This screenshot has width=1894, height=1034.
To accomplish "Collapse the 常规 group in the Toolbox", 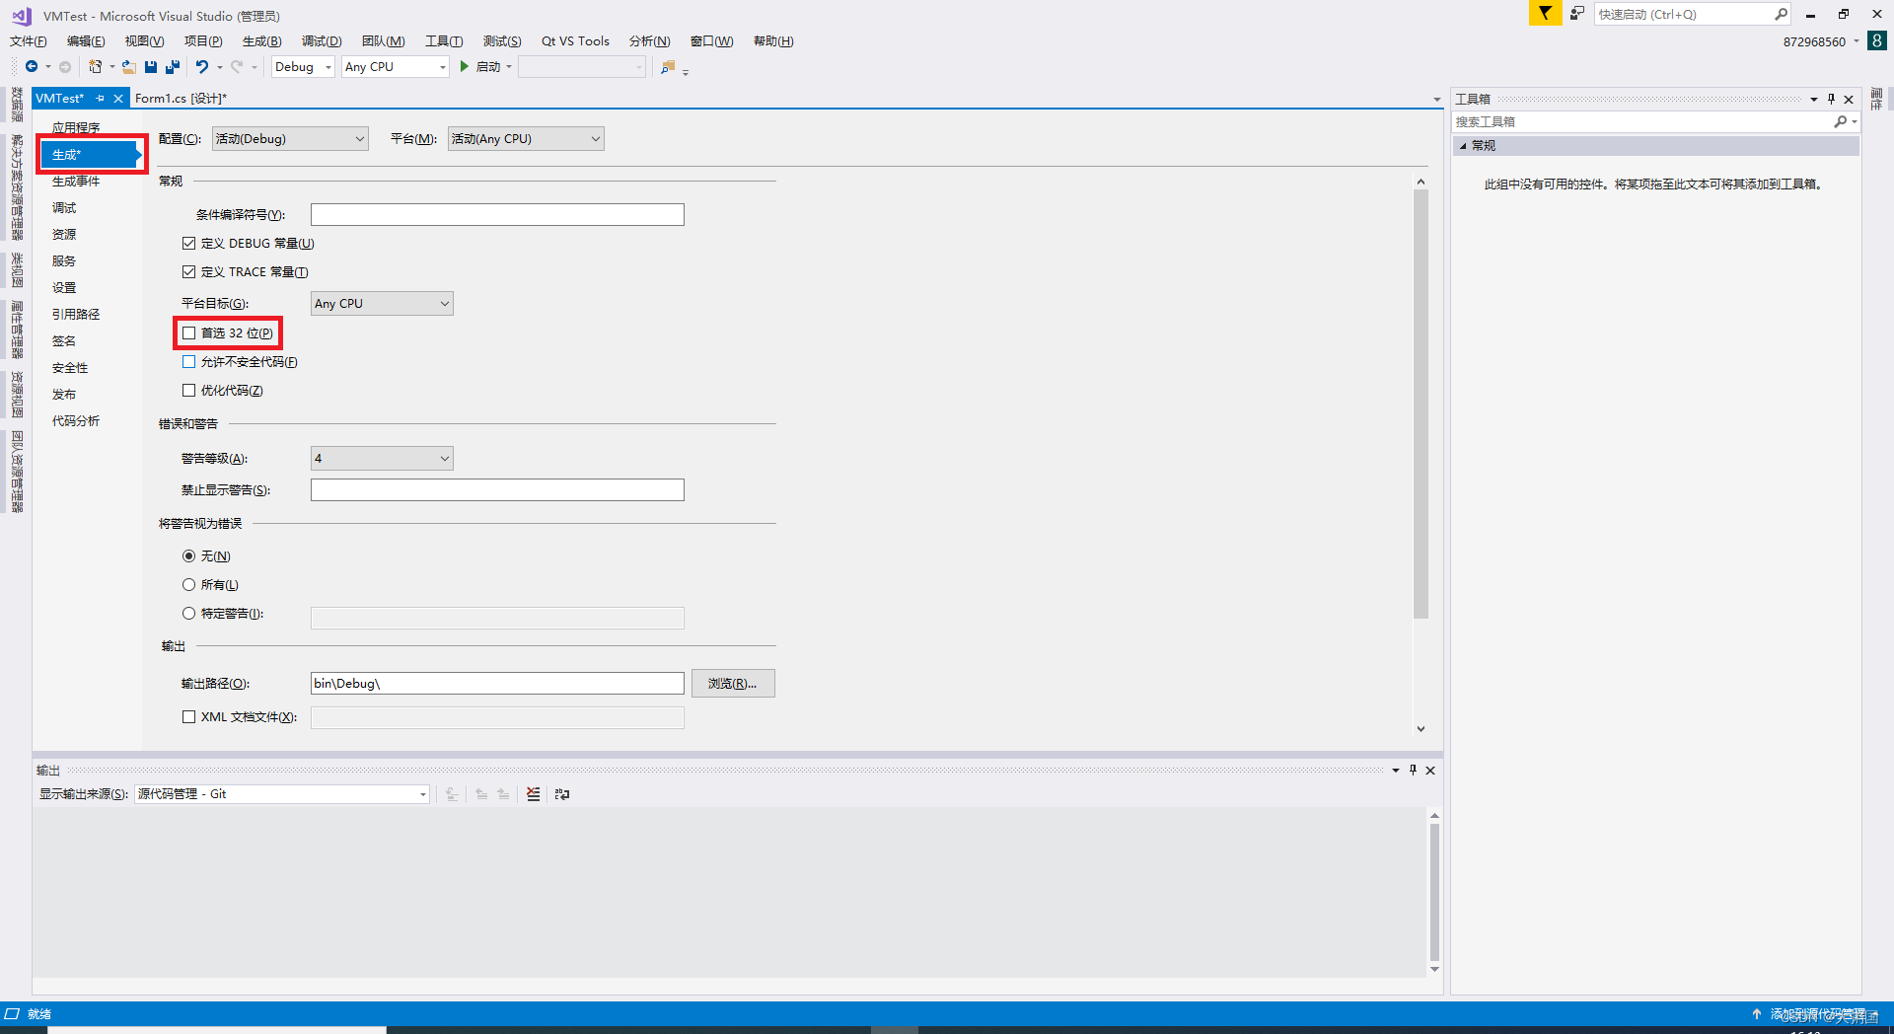I will coord(1463,145).
